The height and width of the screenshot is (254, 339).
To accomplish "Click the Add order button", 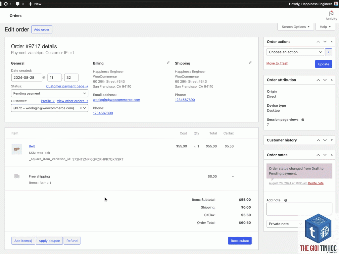I will click(42, 29).
